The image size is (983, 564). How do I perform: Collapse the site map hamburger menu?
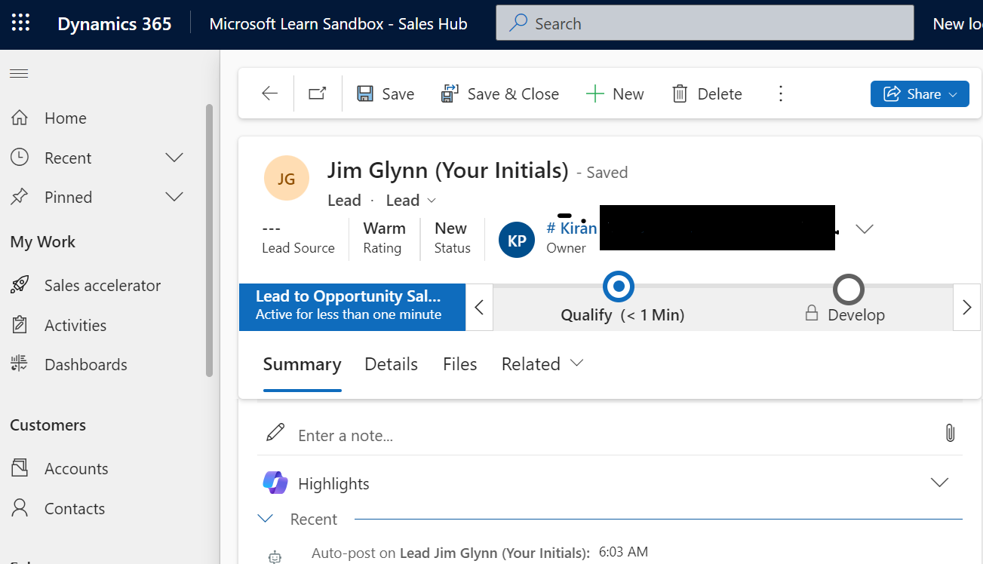[19, 73]
